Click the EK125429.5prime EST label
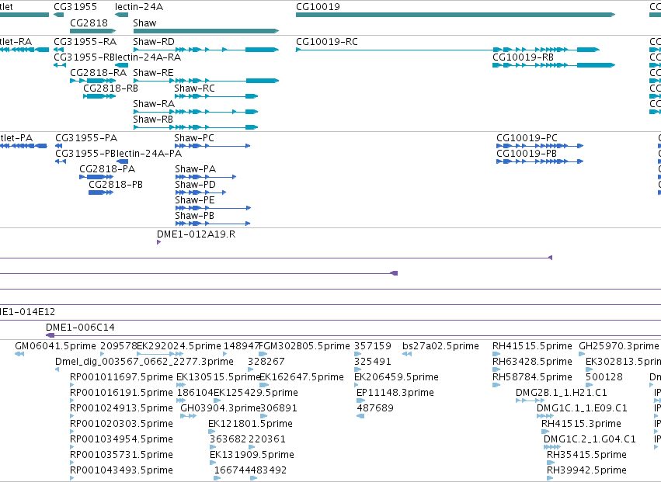 [x=256, y=393]
